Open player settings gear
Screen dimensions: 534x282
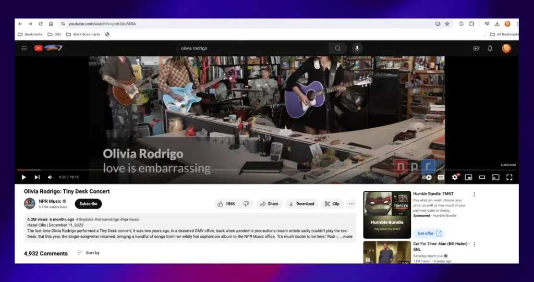pyautogui.click(x=455, y=177)
